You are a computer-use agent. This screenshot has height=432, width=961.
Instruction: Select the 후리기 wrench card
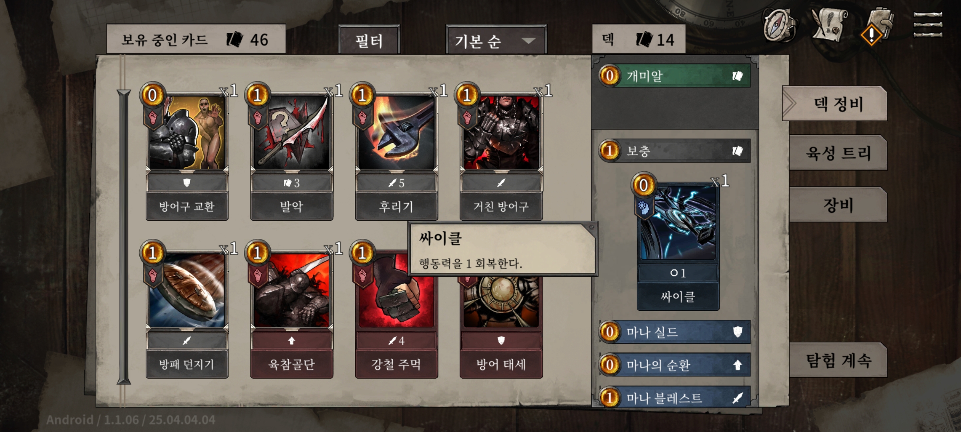tap(396, 152)
